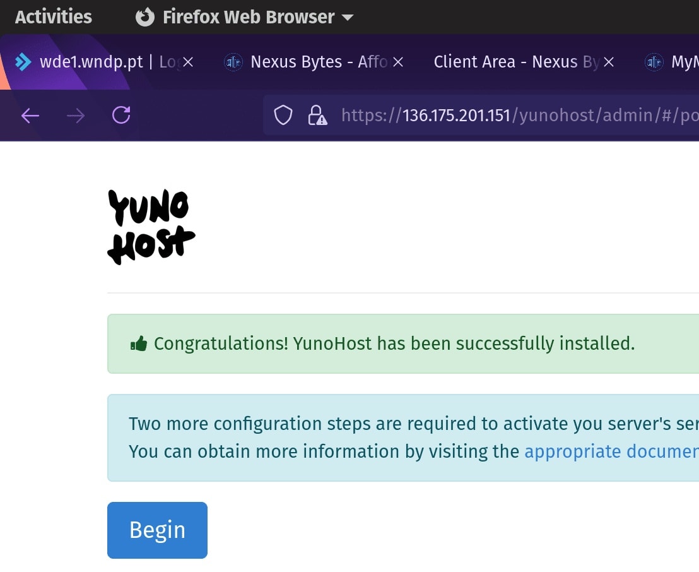Click the Begin button
Screen dimensions: 699x572
coord(157,530)
